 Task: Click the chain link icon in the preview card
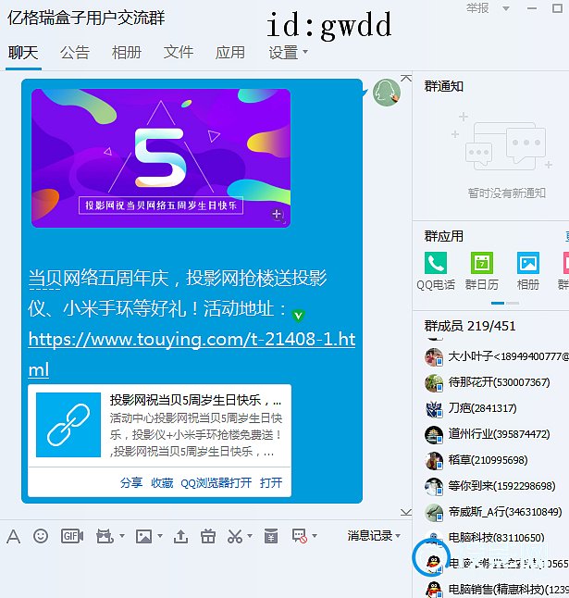68,425
